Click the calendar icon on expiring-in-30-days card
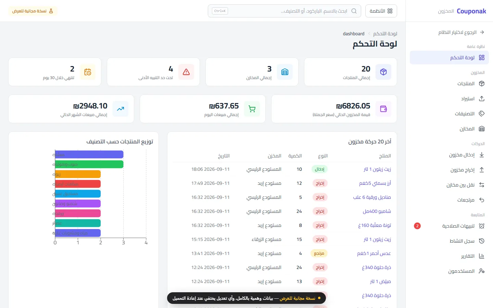Screen dimensions: 493x308 click(88, 72)
